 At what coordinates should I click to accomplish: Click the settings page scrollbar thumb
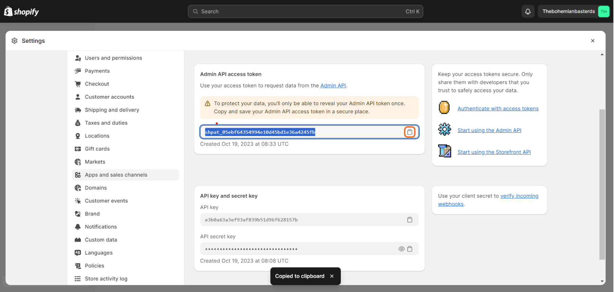tap(602, 184)
